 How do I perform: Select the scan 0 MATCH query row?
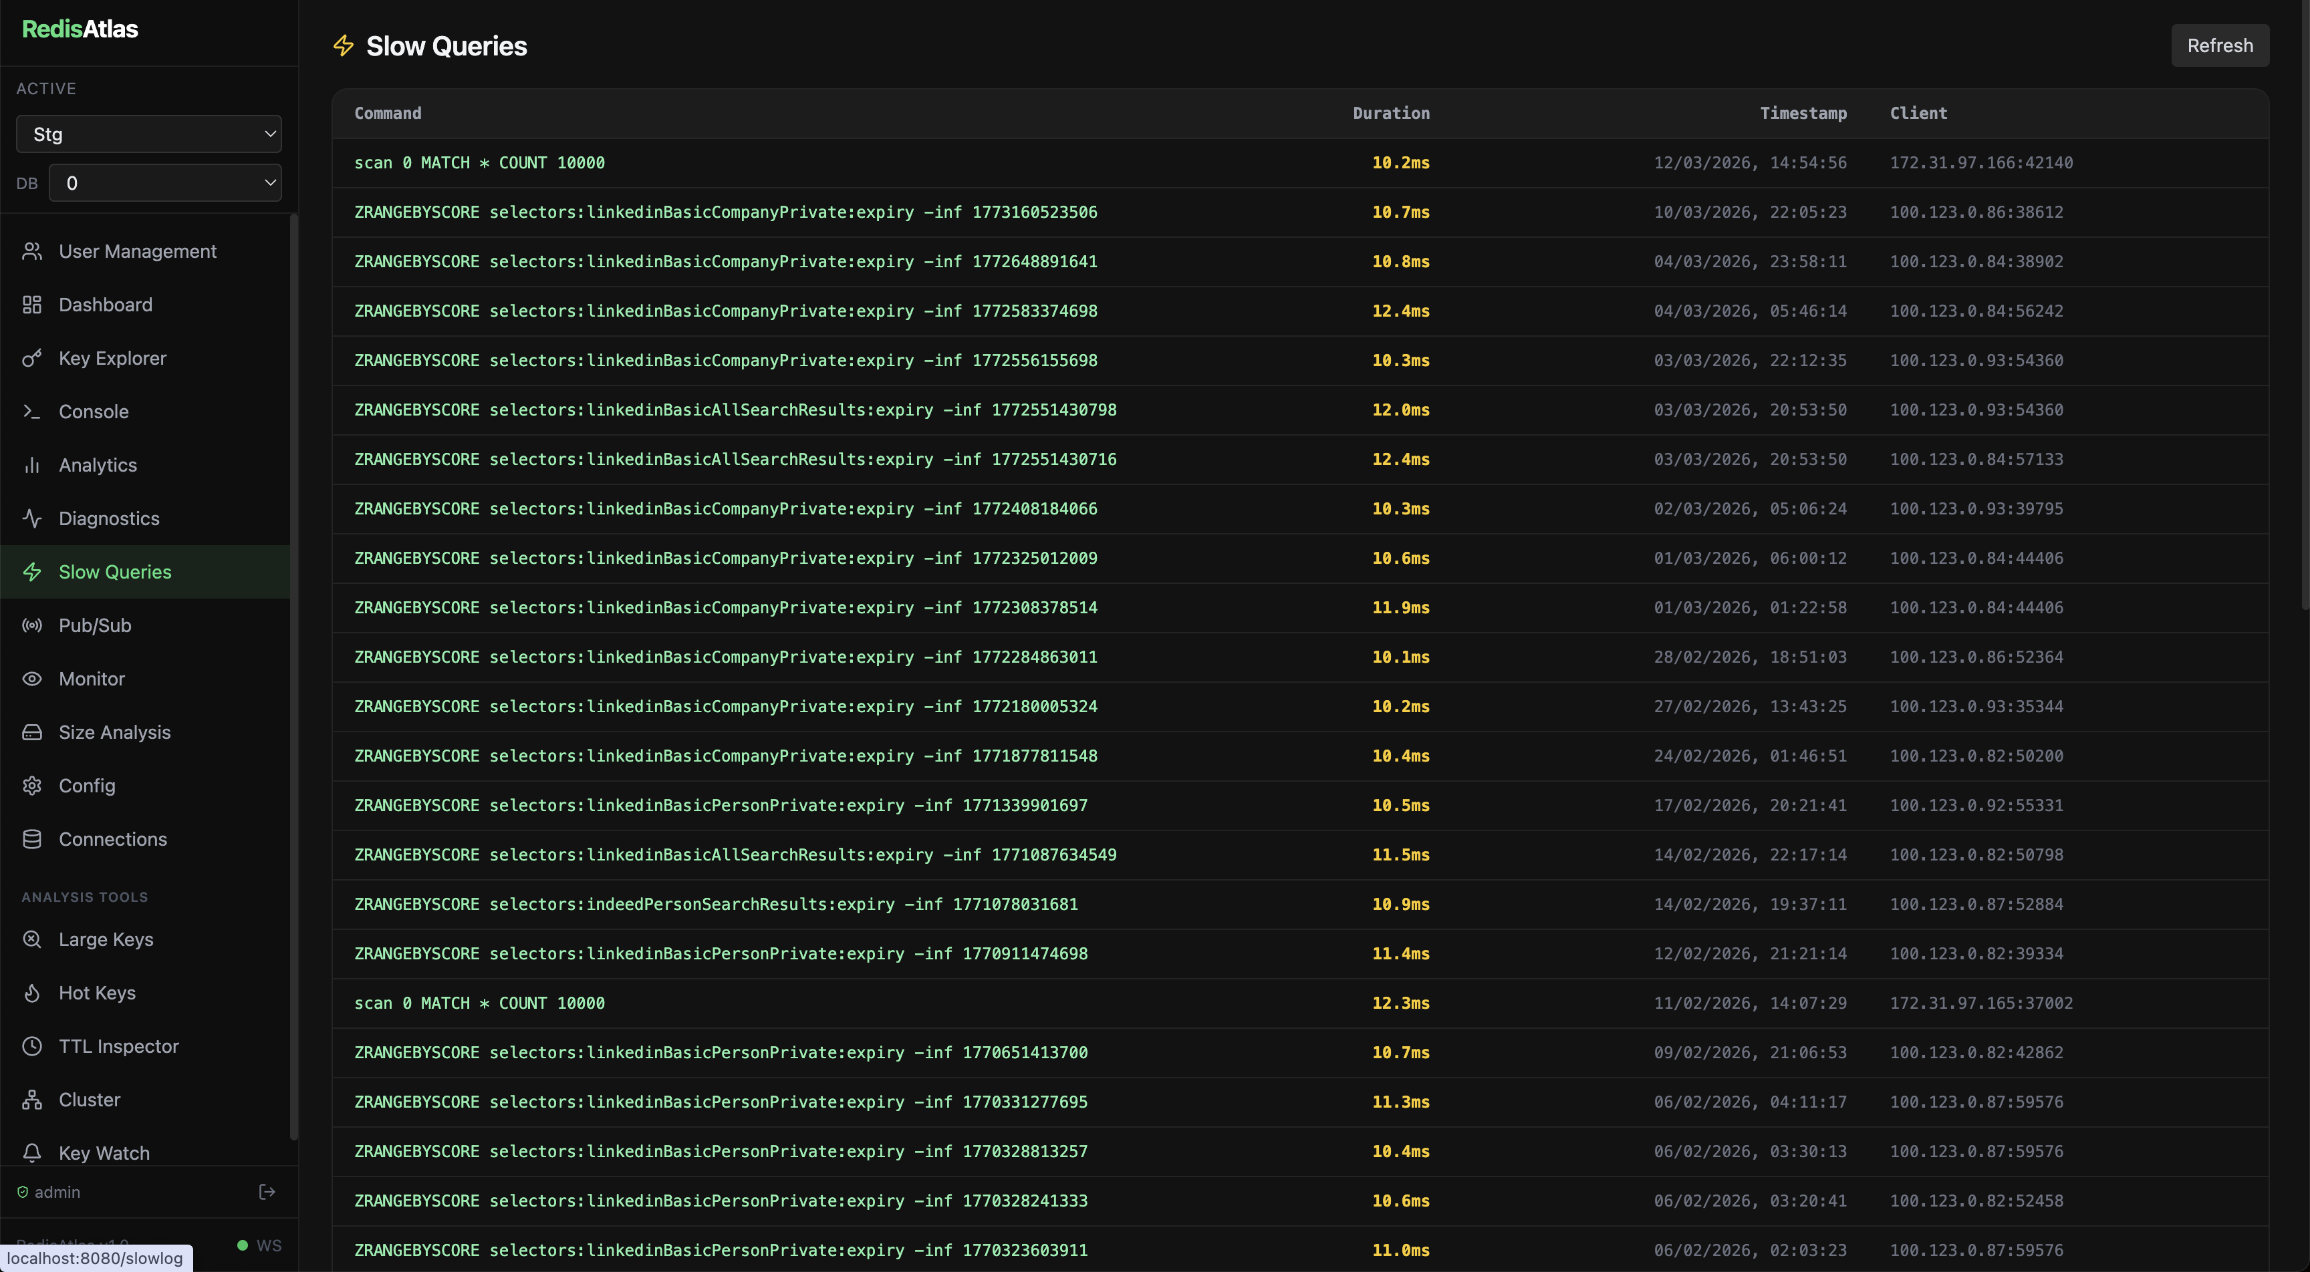coord(479,162)
